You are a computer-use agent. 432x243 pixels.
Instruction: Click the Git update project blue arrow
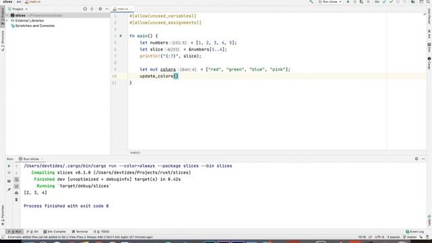click(x=385, y=1)
